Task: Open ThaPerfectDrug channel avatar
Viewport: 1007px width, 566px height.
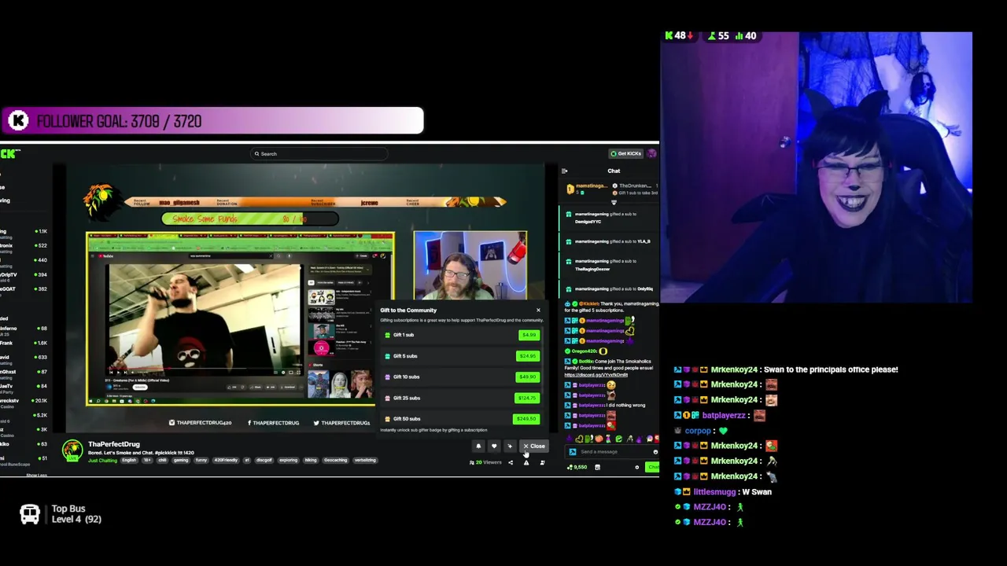Action: point(72,450)
